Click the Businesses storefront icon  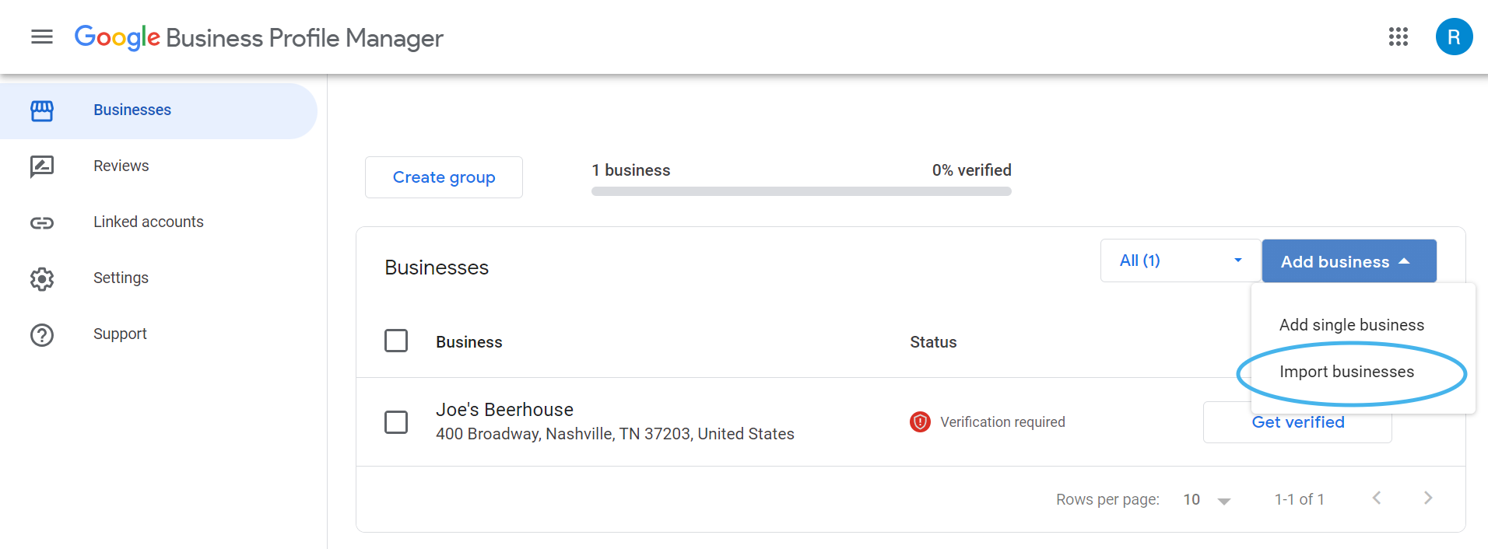42,110
